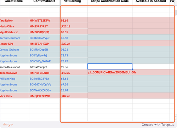Select confirmation cell HMZ8S8QQFQ

(x=44, y=32)
